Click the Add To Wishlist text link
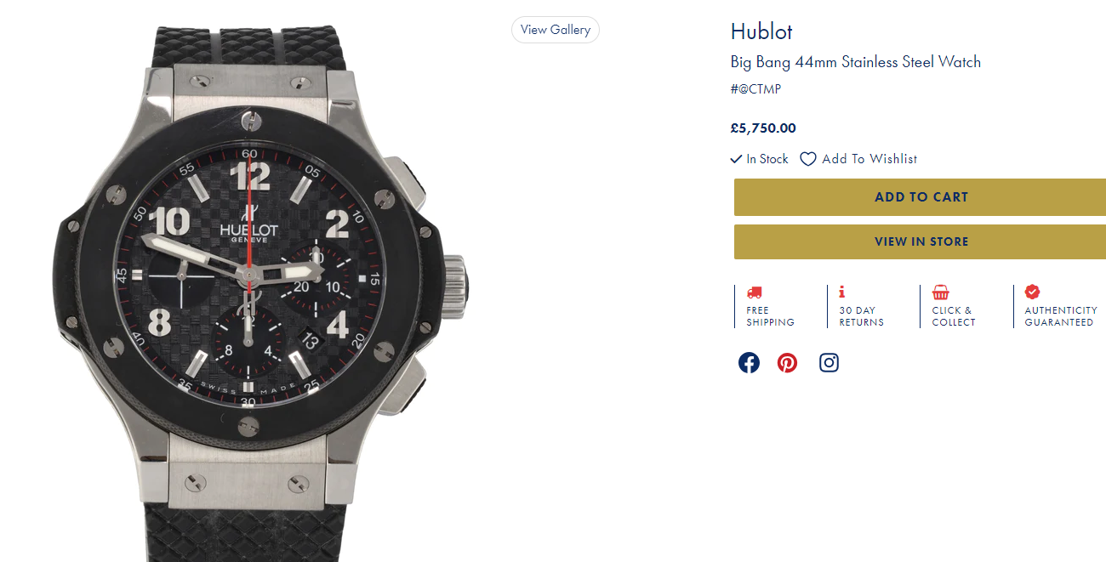The height and width of the screenshot is (562, 1106). pos(869,159)
